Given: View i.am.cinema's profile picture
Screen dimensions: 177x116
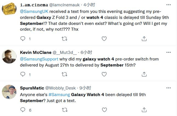Looking at the screenshot, I should [x=9, y=9].
